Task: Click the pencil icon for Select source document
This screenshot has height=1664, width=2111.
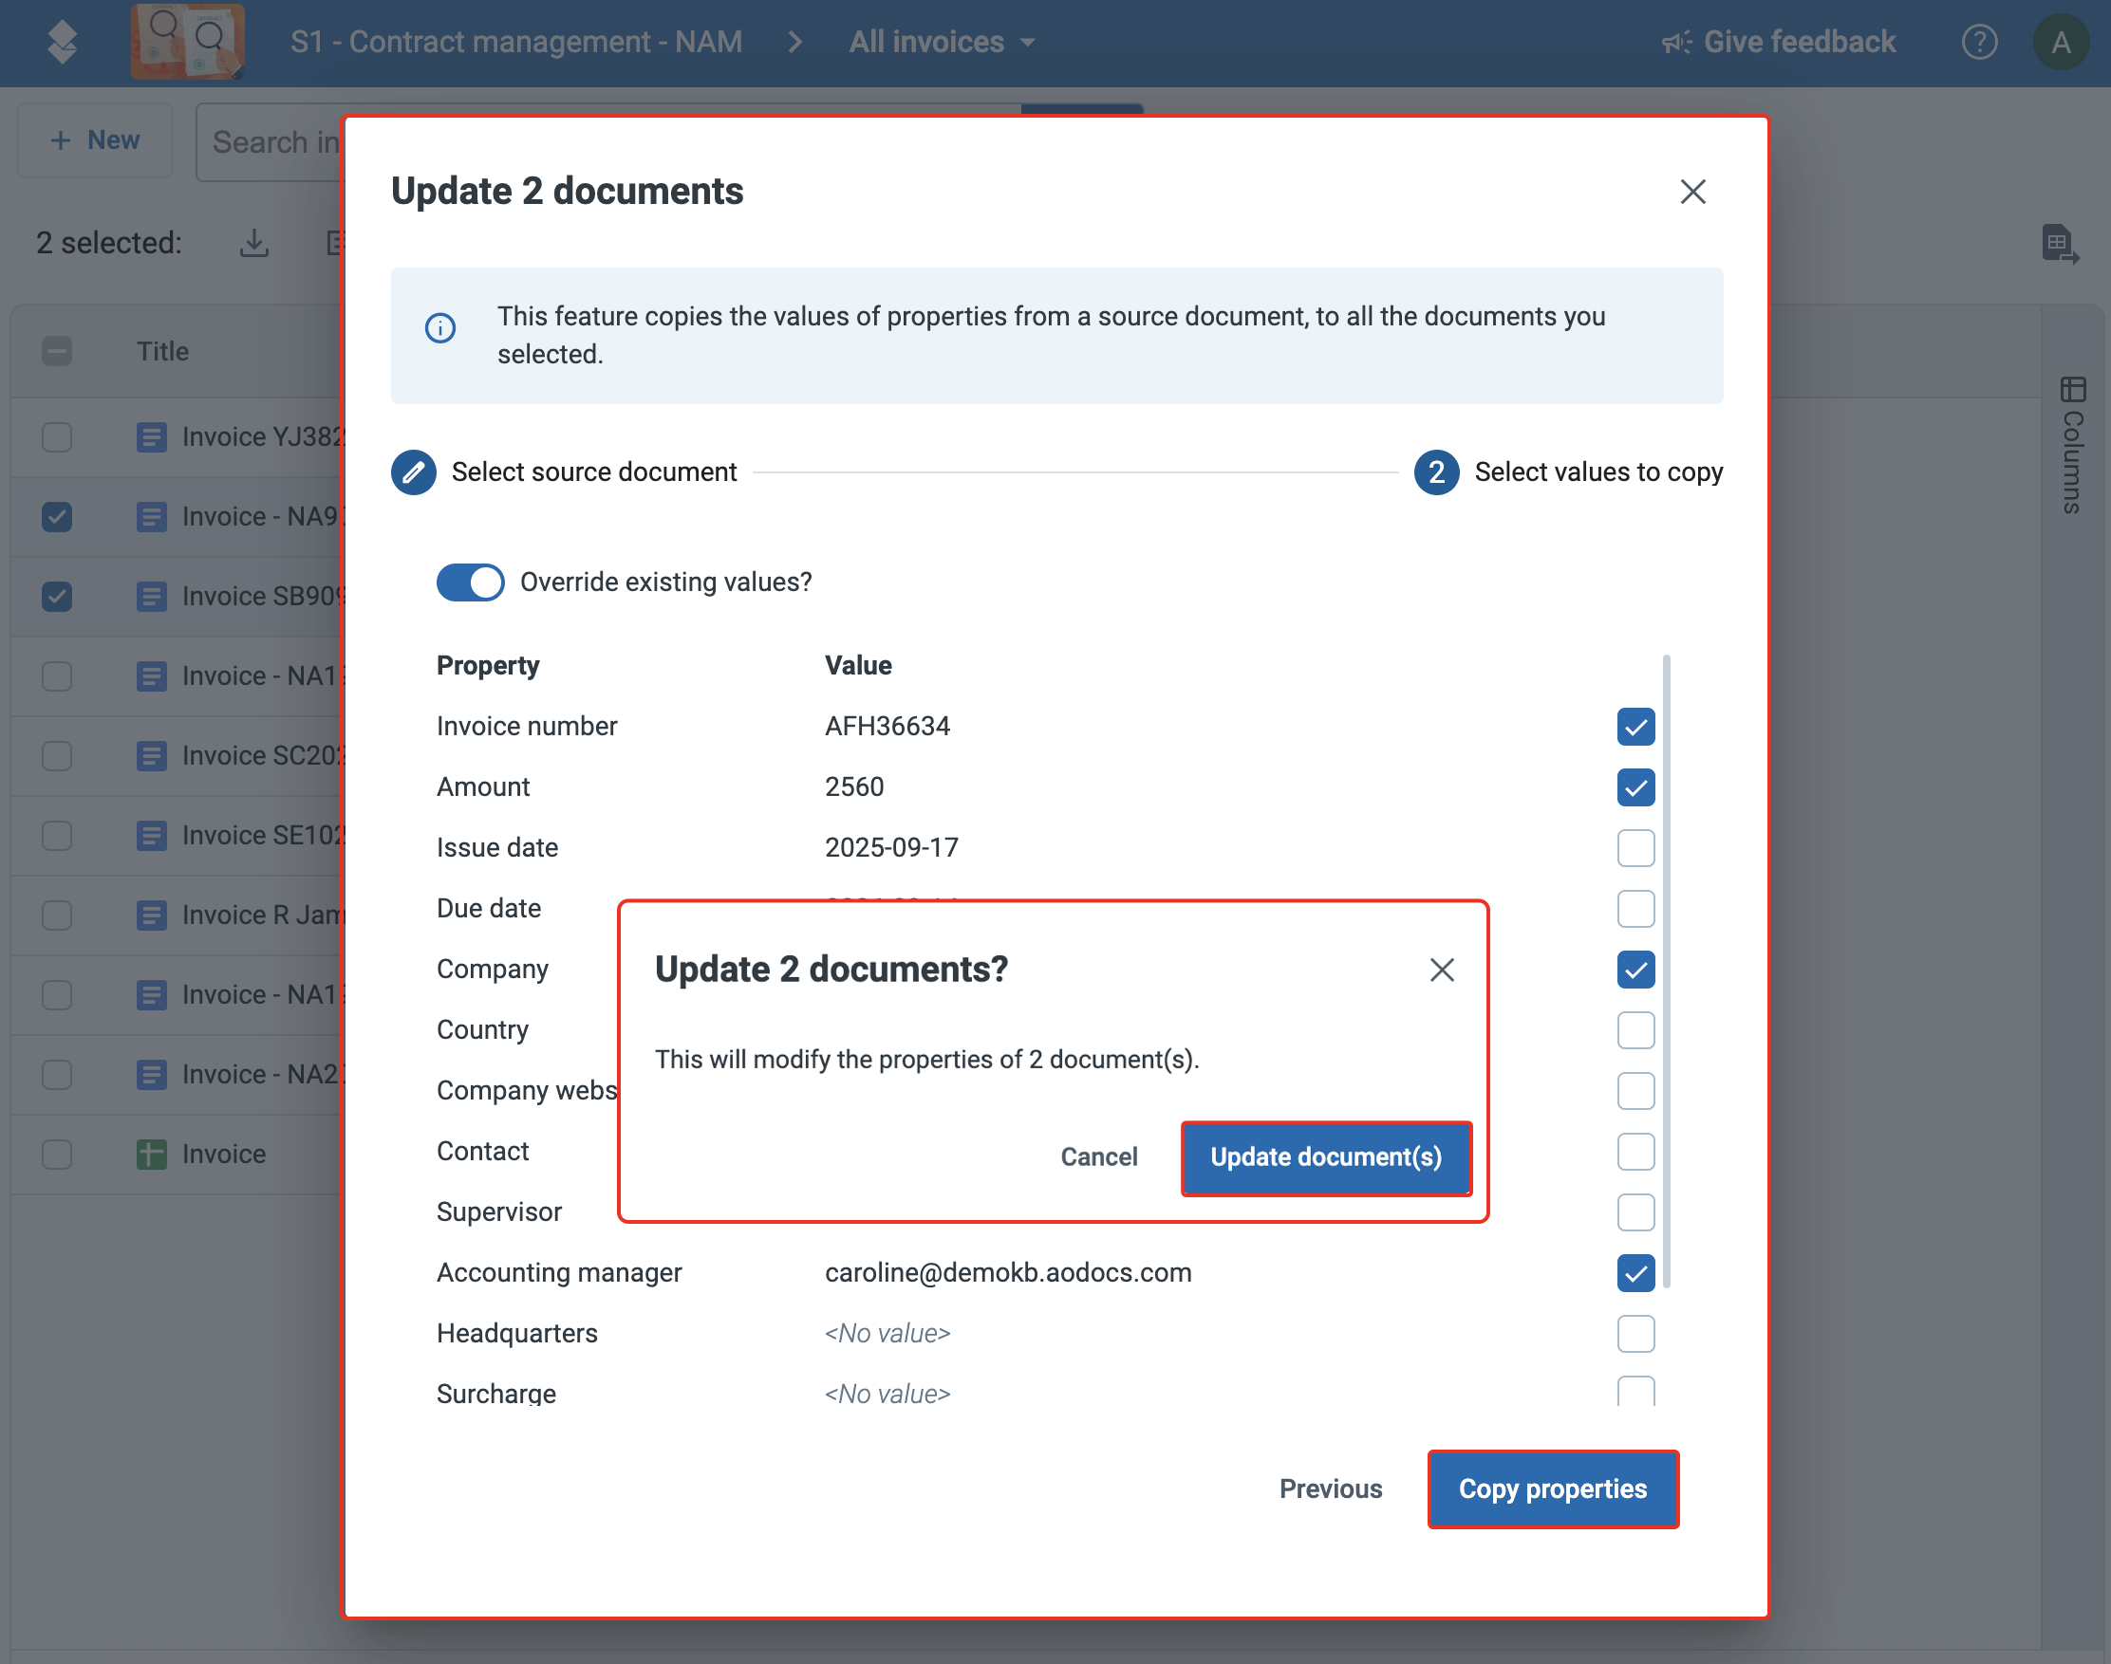Action: tap(413, 472)
